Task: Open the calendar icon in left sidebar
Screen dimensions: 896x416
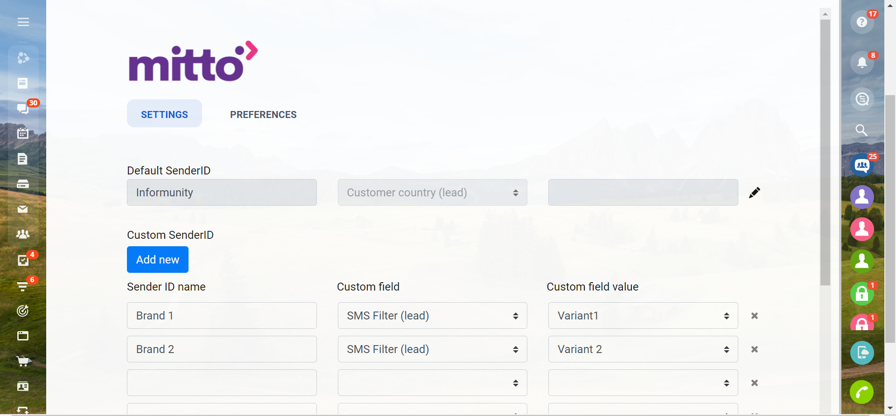Action: [22, 133]
